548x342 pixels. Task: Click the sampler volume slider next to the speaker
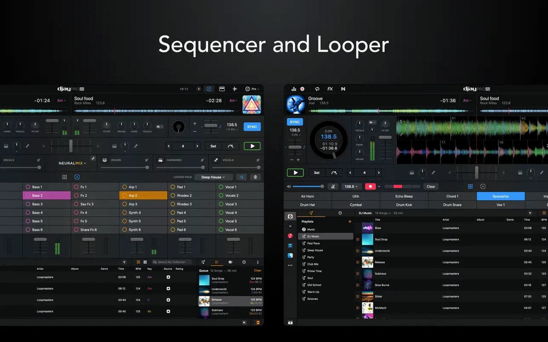pyautogui.click(x=308, y=186)
